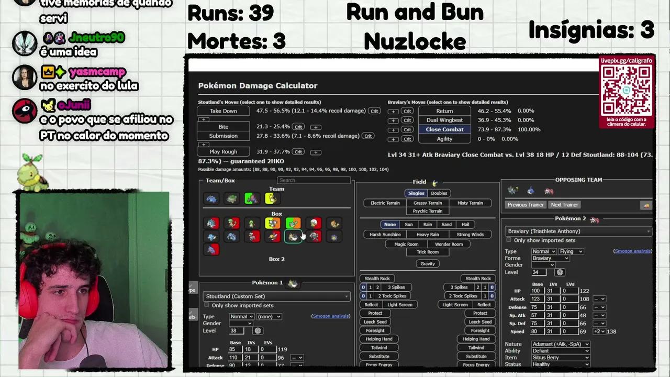Open the Stoutland (Custom Set) dropdown
The image size is (670, 377).
coord(276,296)
